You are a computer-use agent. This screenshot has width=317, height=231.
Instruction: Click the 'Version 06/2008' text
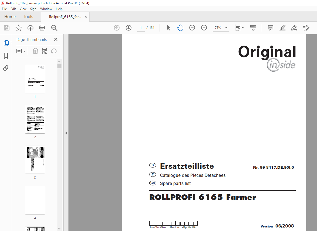point(277,226)
